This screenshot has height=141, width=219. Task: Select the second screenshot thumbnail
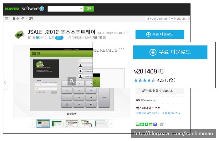pos(58,124)
